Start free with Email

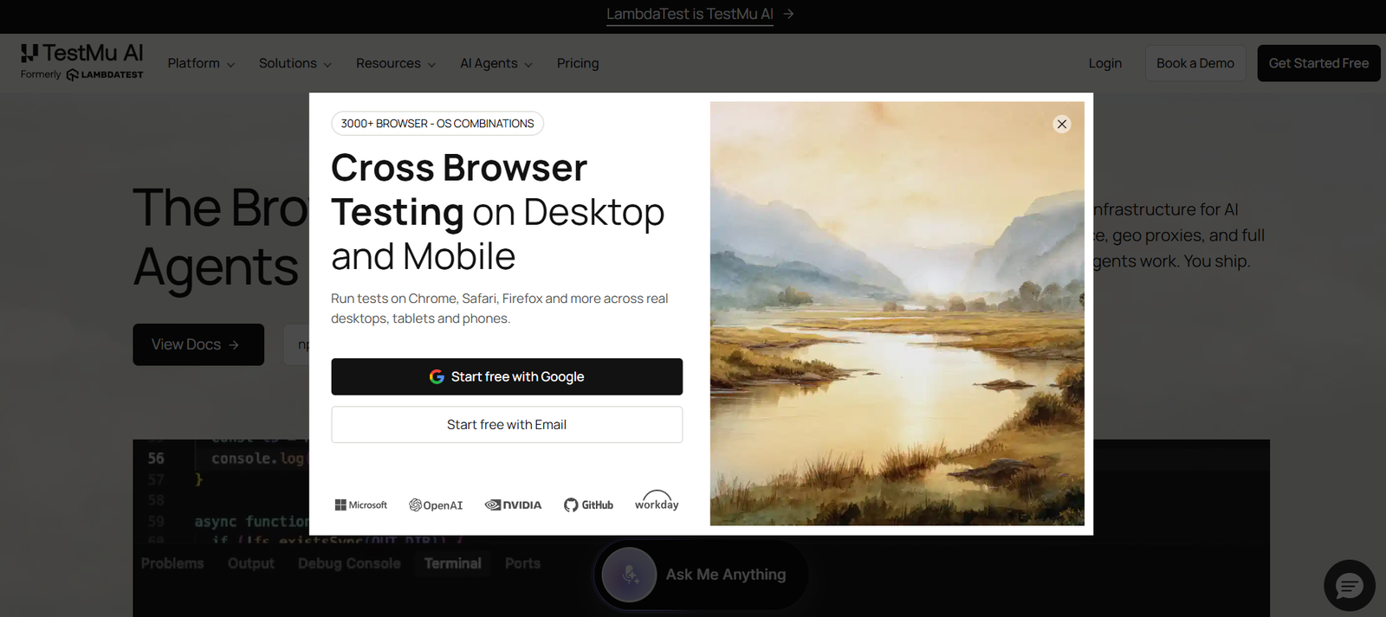point(507,424)
